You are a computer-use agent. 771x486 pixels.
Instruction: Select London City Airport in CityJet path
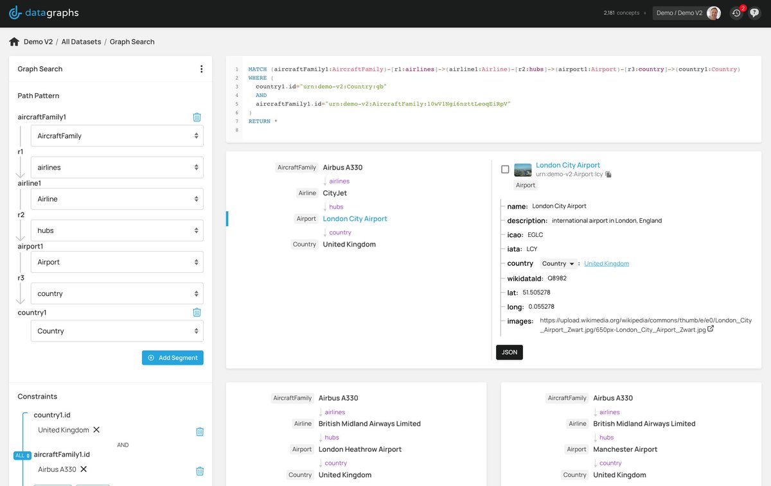[x=355, y=219]
